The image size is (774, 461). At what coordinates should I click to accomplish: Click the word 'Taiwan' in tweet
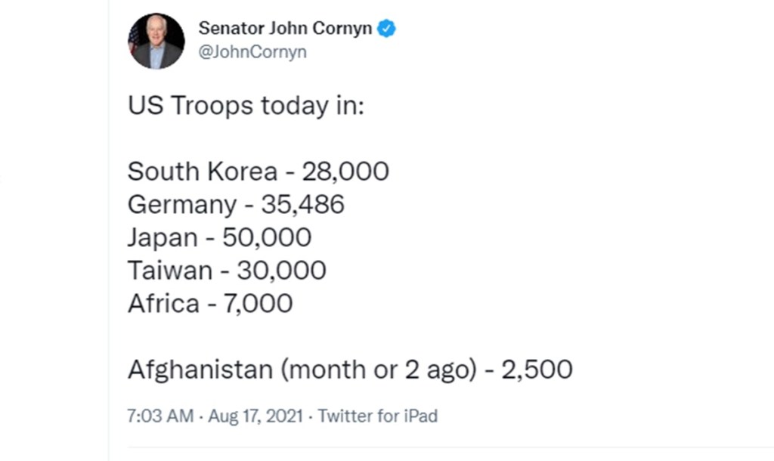tap(171, 271)
